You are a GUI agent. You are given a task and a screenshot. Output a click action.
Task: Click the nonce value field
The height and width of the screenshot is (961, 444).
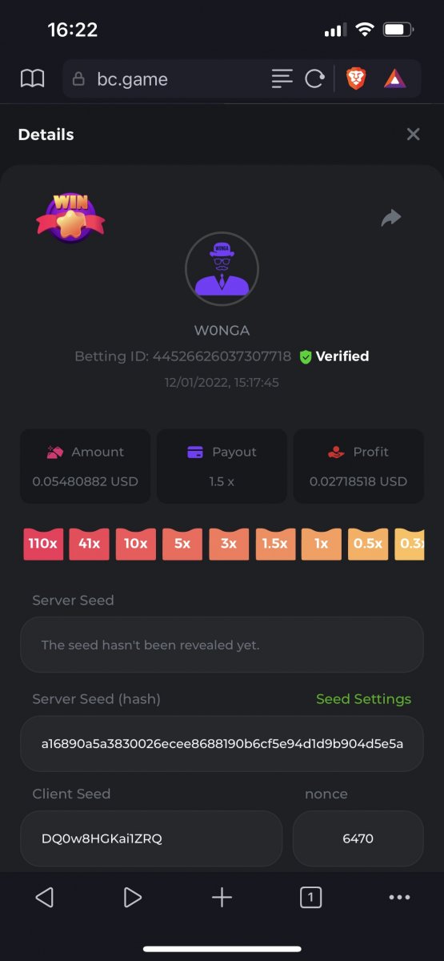click(x=358, y=838)
